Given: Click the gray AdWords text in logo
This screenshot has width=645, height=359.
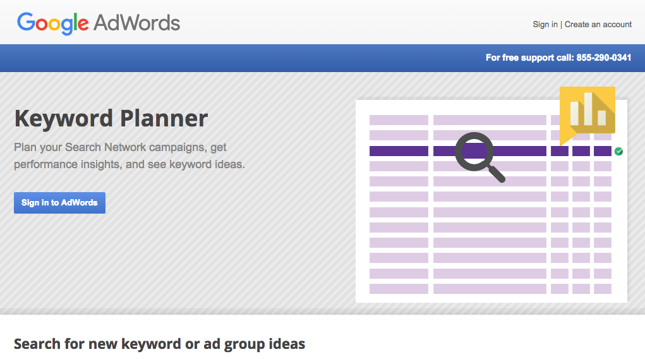Looking at the screenshot, I should 137,23.
